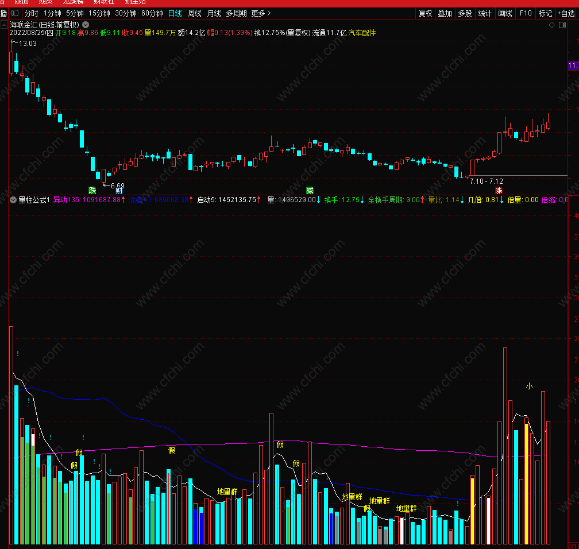Screen dimensions: 579x549
Task: Add stock via +自选 button
Action: (x=566, y=14)
